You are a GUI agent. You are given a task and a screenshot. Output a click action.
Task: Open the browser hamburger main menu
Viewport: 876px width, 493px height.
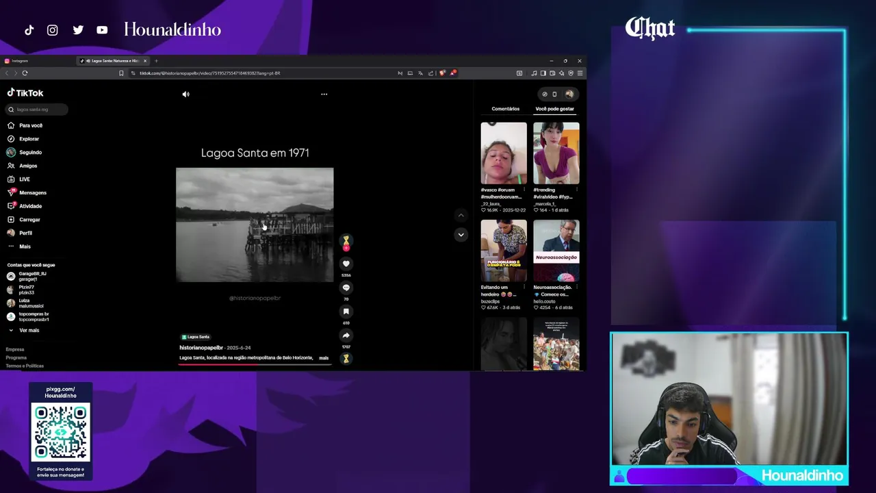[580, 73]
